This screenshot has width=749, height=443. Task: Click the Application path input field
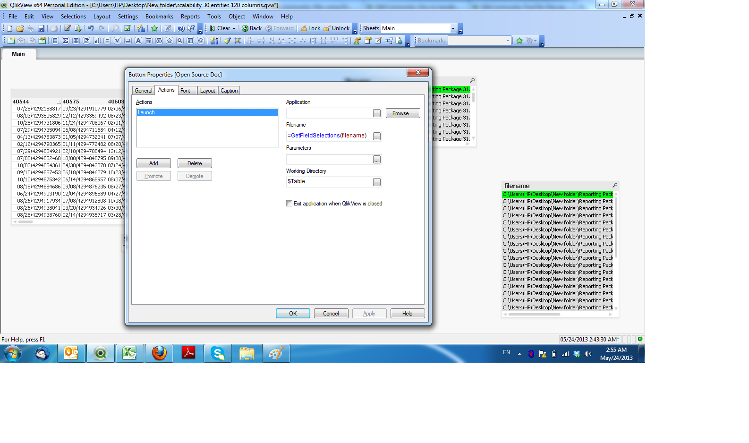click(x=329, y=113)
